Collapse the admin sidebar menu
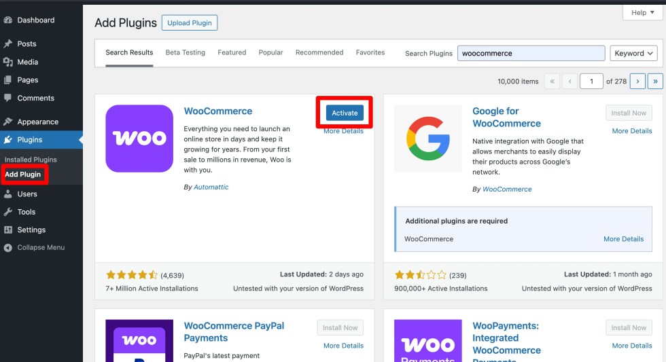666x362 pixels. point(41,247)
